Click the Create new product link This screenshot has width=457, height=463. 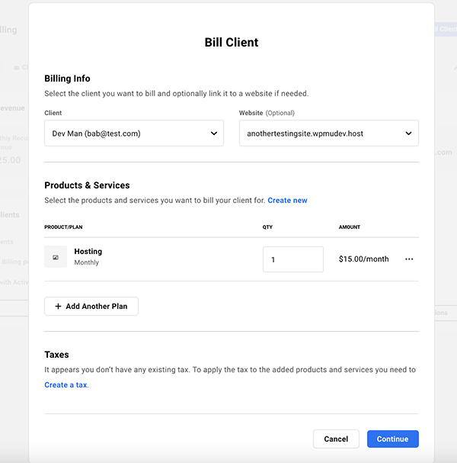287,201
